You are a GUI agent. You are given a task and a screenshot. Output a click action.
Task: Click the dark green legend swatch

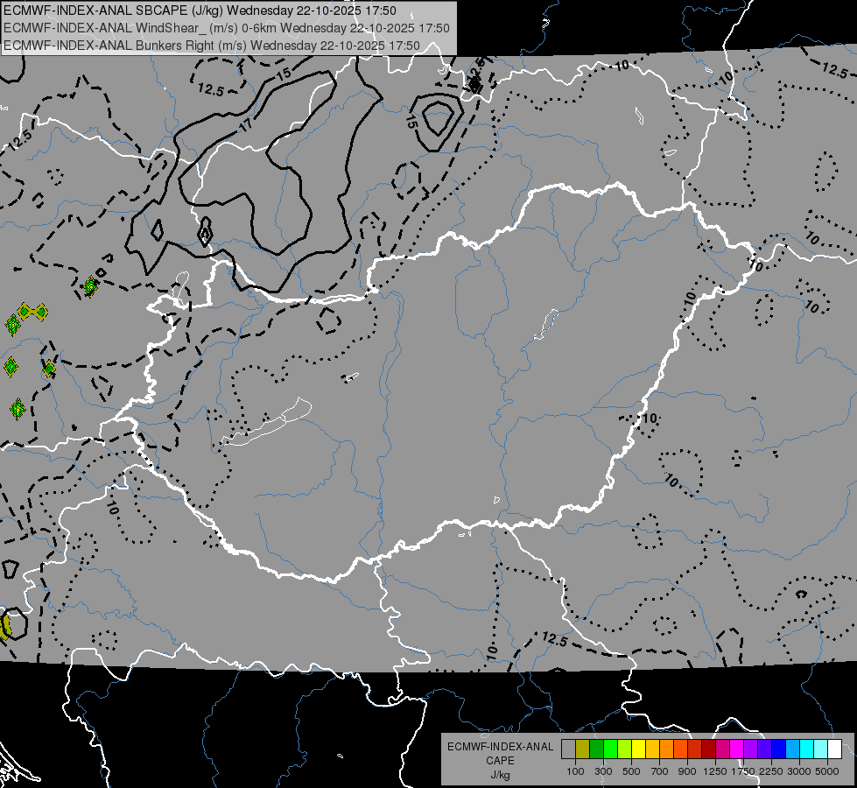[596, 749]
